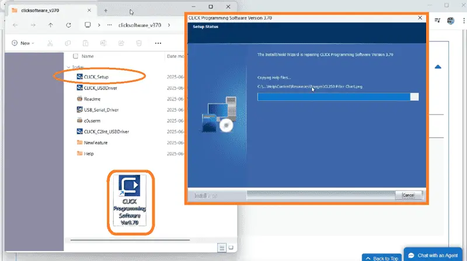Open the See more toolbar menu
The width and height of the screenshot is (467, 261).
coord(158,43)
